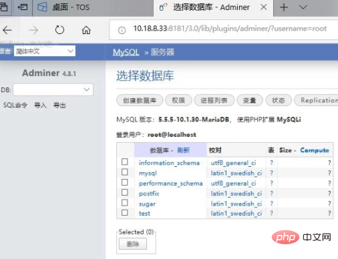This screenshot has width=338, height=259.
Task: Close the Adminer tab
Action: point(264,7)
